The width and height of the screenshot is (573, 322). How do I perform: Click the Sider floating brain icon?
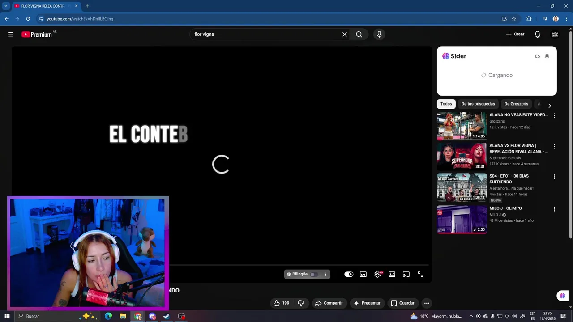(563, 296)
